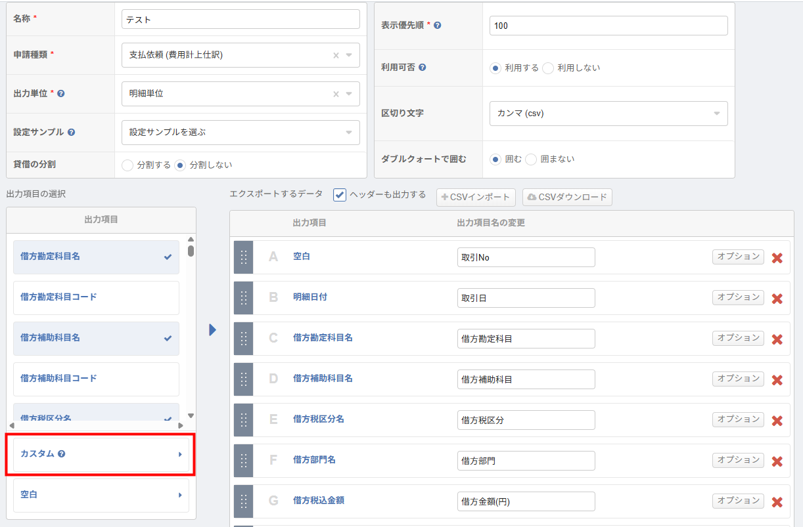Click the 名称 text field
The width and height of the screenshot is (803, 527).
click(x=241, y=20)
